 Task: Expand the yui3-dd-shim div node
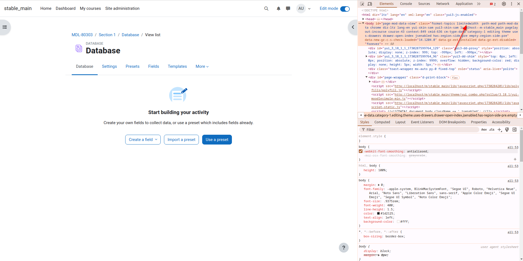coord(366,56)
